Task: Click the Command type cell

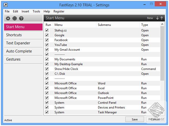Action: click(148, 69)
